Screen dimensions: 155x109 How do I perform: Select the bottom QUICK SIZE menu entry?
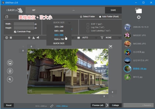59,43
